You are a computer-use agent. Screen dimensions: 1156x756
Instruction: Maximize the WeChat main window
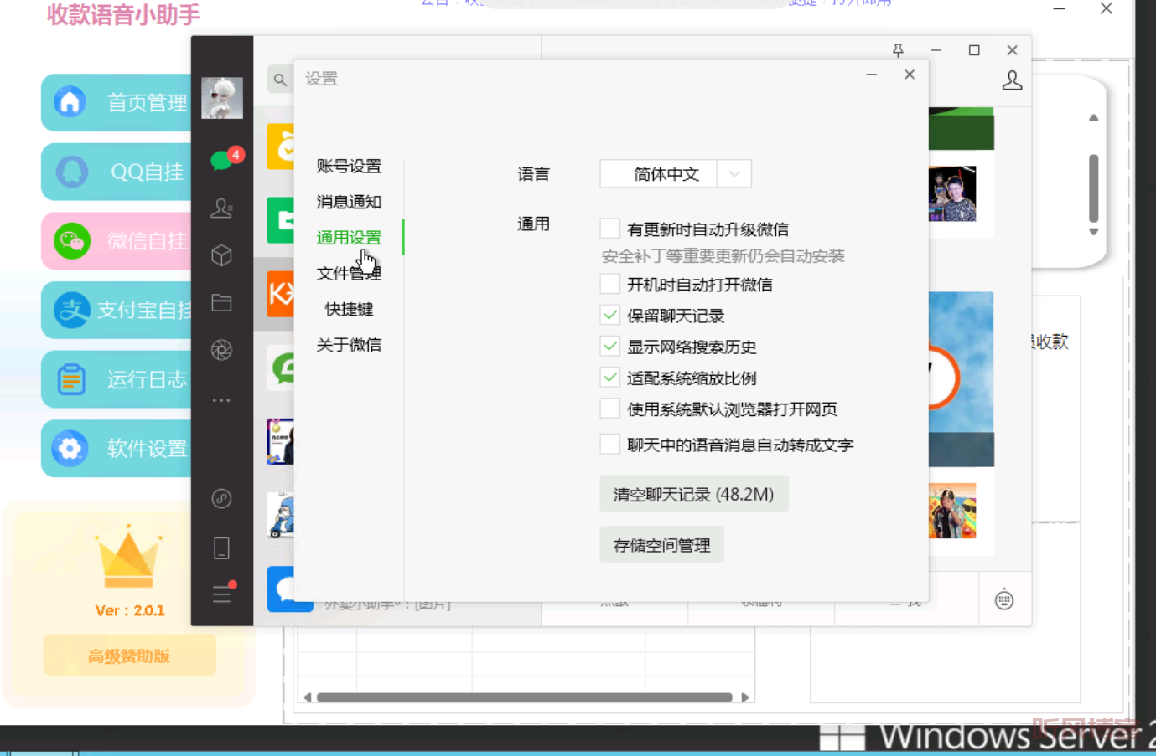[974, 50]
